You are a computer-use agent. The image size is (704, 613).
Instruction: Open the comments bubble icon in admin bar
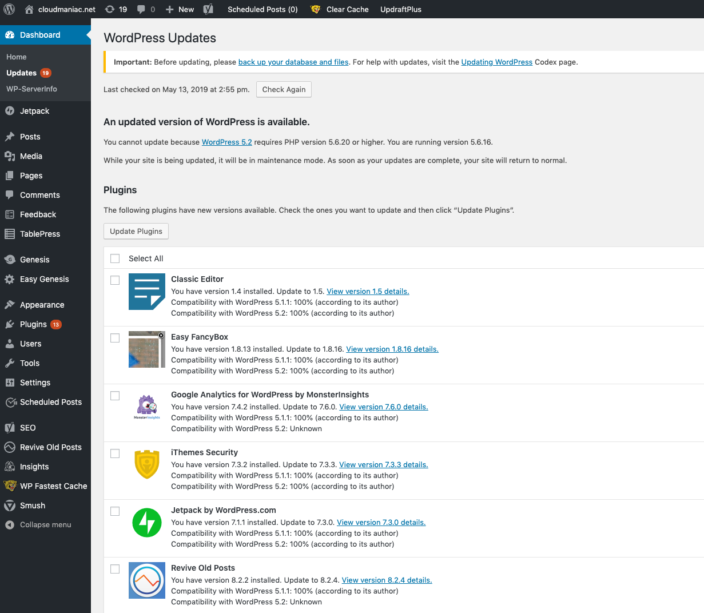pos(141,9)
